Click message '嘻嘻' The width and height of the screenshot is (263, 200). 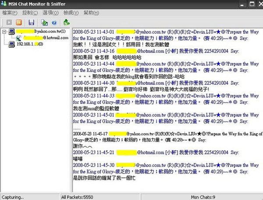click(78, 159)
